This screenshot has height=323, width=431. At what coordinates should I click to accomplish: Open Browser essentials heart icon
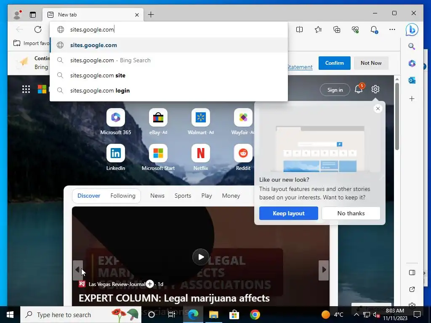pos(355,29)
